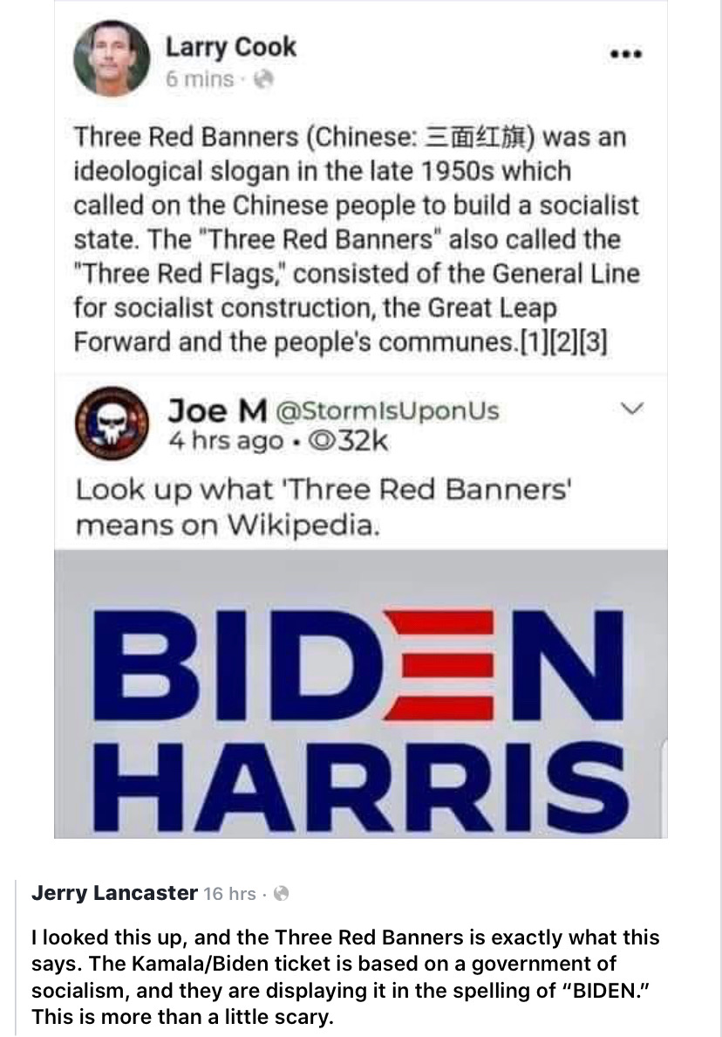Viewport: 722px width, 1037px height.
Task: Click the 6 mins timestamp
Action: 200,79
